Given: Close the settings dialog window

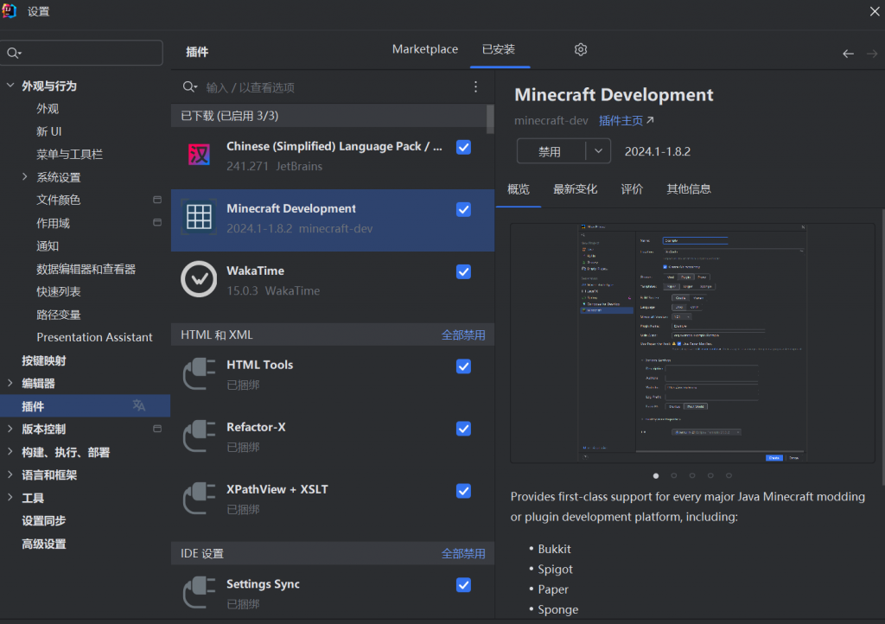Looking at the screenshot, I should (875, 11).
